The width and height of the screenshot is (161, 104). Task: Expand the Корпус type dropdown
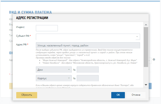(x=54, y=78)
